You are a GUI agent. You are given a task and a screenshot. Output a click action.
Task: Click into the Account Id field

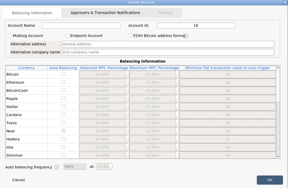[x=196, y=25]
